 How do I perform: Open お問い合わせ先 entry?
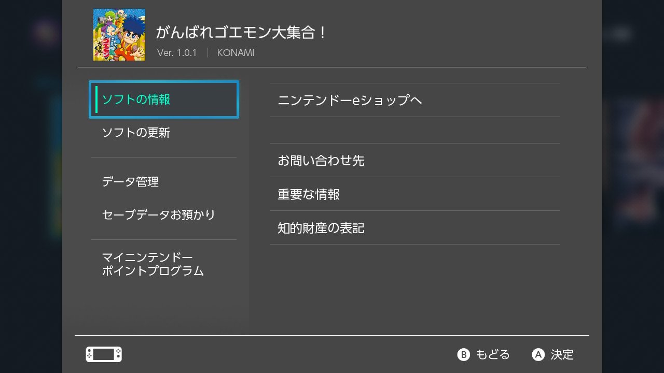415,160
